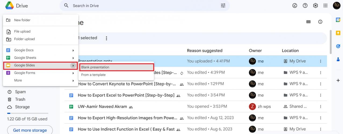Open Google Keep side panel
343x134 pixels.
click(338, 33)
